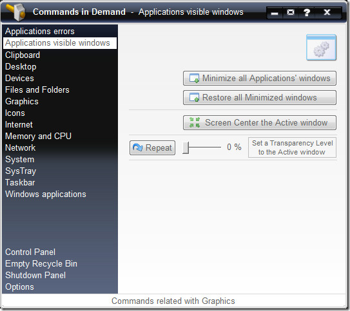Open Windows applications category

click(x=46, y=194)
